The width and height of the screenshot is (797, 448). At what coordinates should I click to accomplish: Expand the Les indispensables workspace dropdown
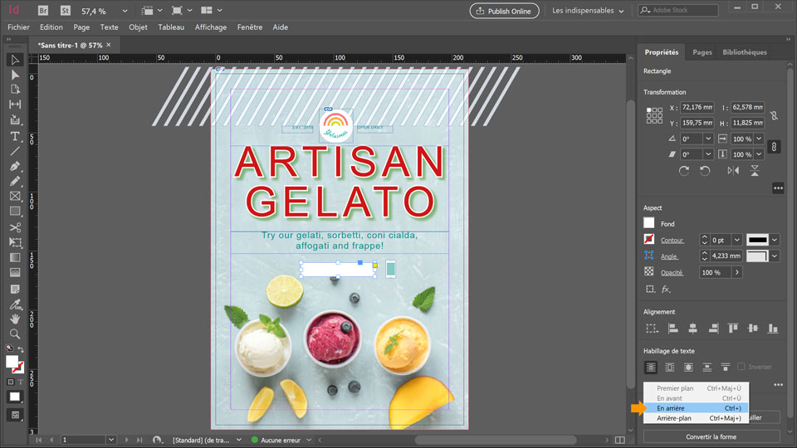[589, 11]
